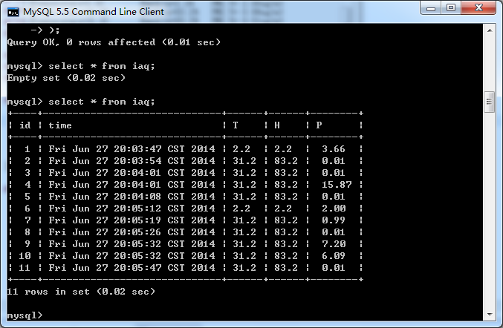This screenshot has height=328, width=503.
Task: Click the vertical scrollbar thumb
Action: [490, 102]
